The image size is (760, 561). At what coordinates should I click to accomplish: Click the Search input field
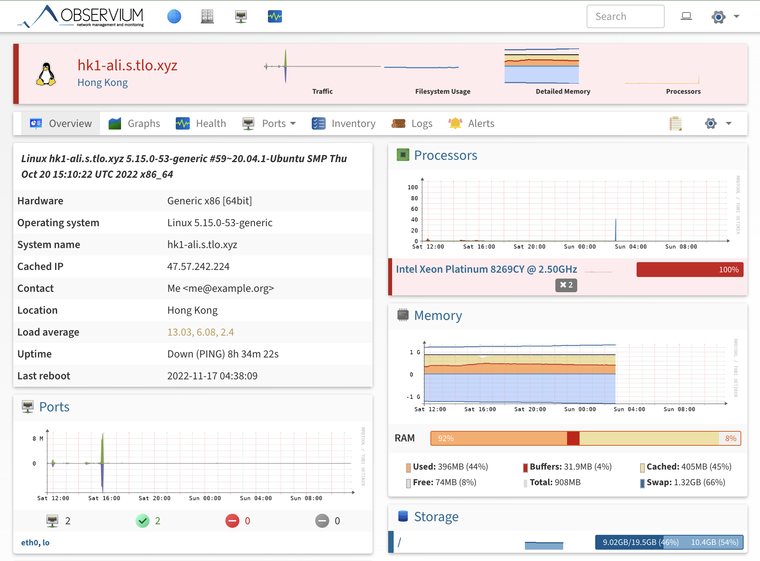click(x=626, y=16)
